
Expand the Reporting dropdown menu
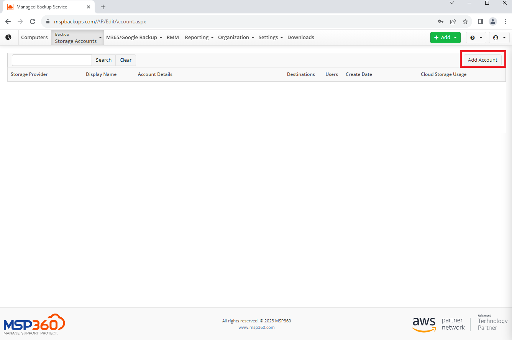click(x=199, y=38)
